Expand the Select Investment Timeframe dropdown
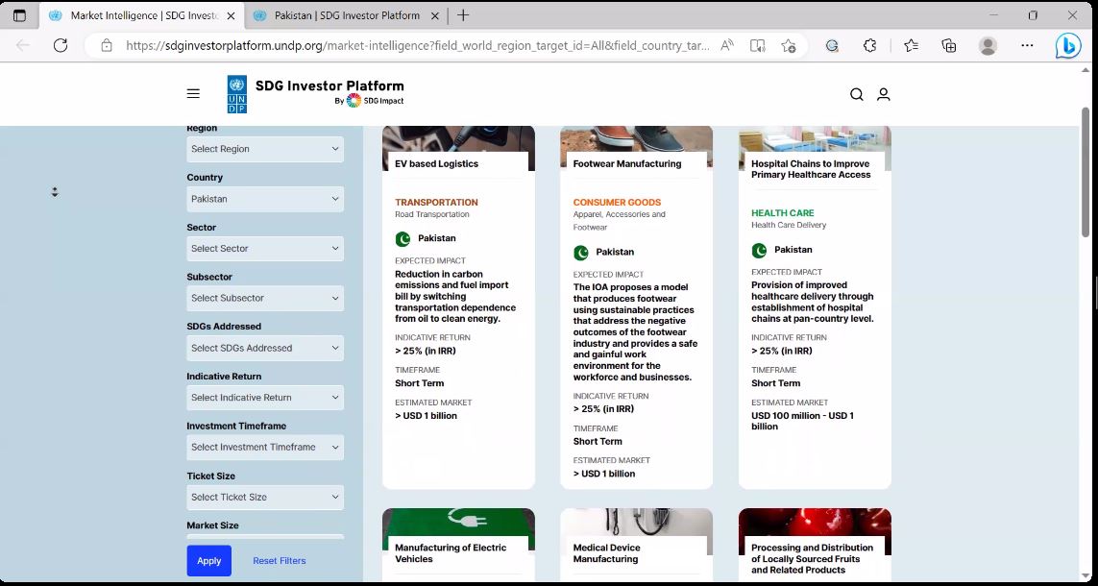 pyautogui.click(x=265, y=448)
